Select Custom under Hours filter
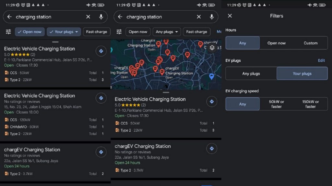Screen dimensions: 332x186 [310, 43]
